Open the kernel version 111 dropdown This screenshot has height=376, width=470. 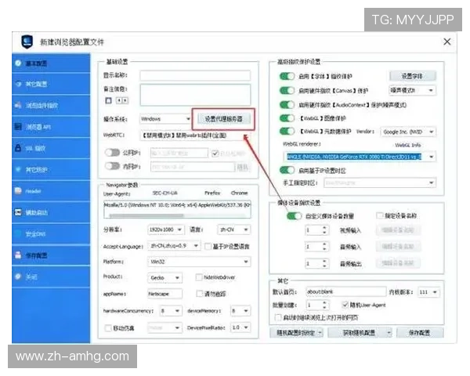(428, 292)
